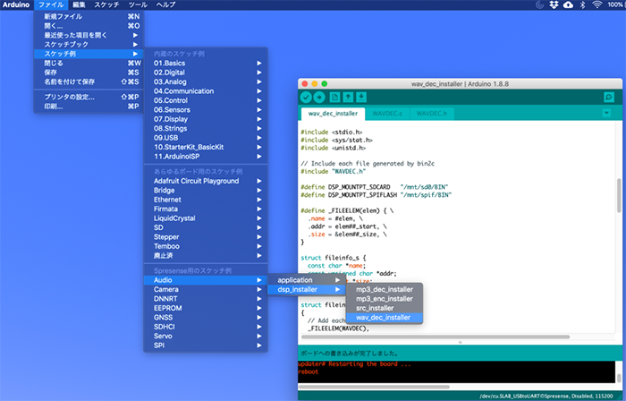Open the Serial Monitor magnifier icon
The height and width of the screenshot is (401, 626).
609,97
